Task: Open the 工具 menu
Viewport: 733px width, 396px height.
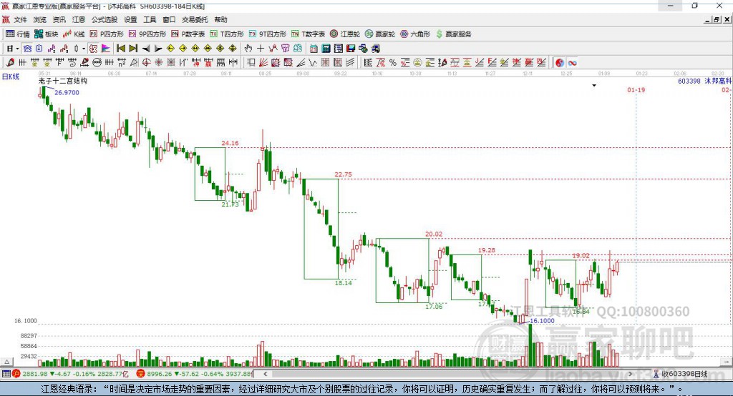Action: (150, 19)
